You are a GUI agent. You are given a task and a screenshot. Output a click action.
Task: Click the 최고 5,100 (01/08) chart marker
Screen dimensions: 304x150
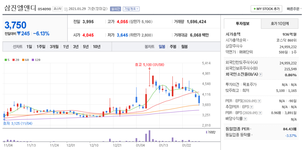(x=150, y=65)
